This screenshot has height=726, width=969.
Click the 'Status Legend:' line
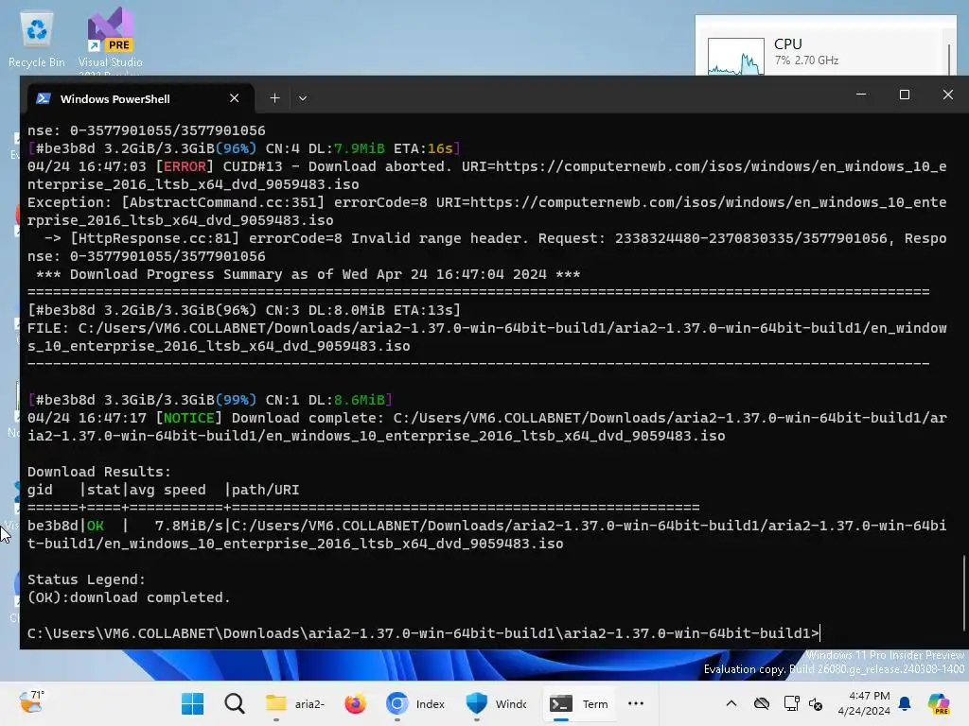click(86, 579)
